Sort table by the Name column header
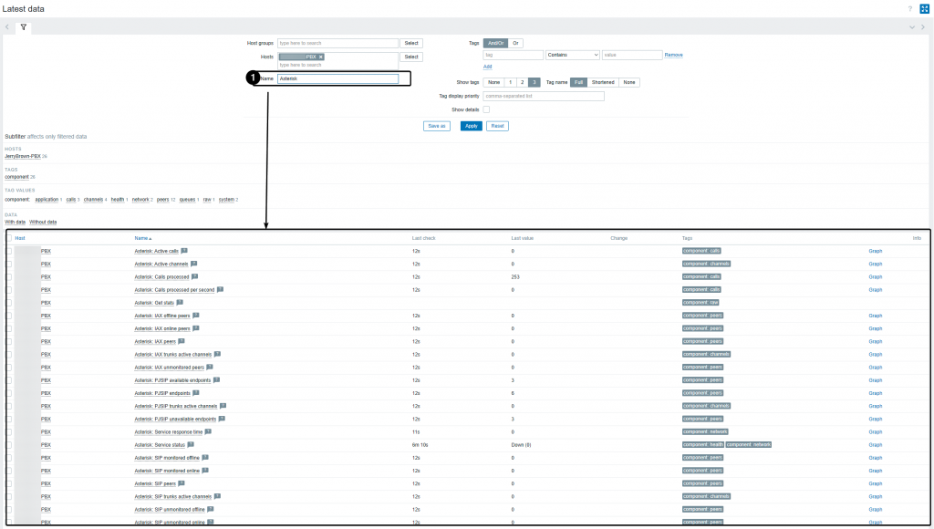This screenshot has width=934, height=529. pyautogui.click(x=141, y=238)
